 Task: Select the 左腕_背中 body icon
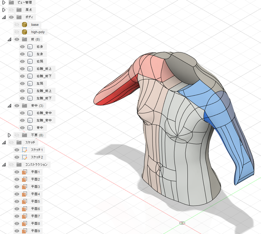point(30,120)
